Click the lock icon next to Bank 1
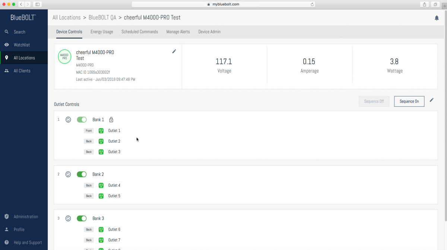447x250 pixels. 111,120
